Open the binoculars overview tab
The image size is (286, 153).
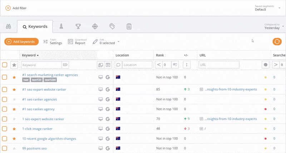(x=8, y=26)
